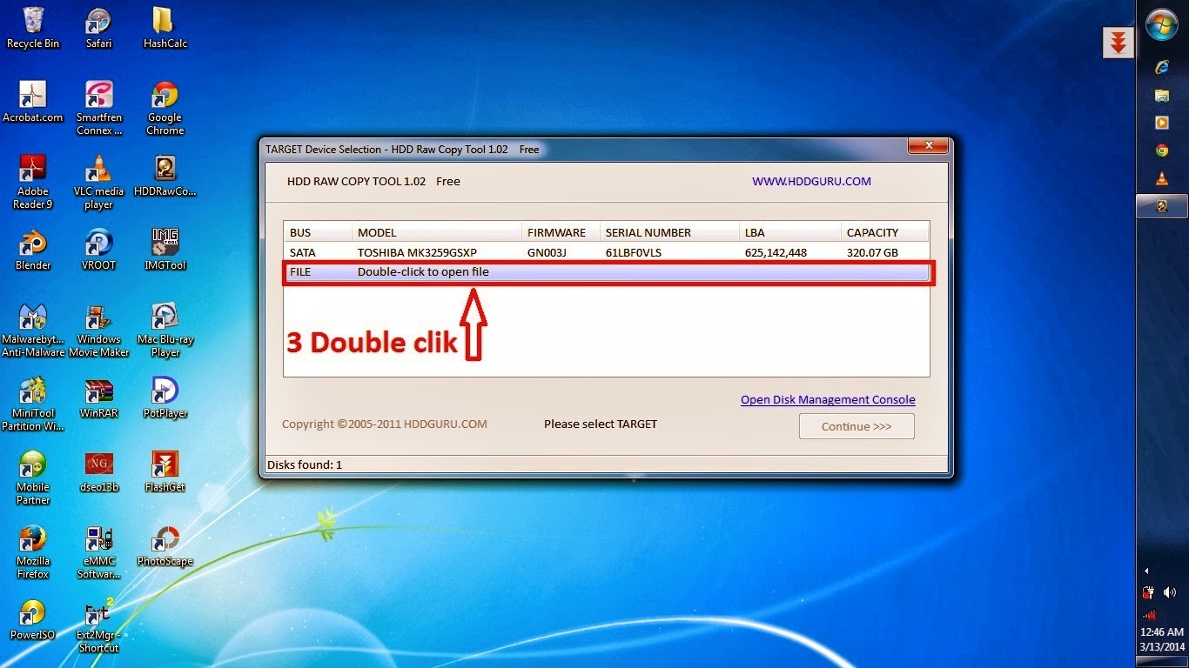Viewport: 1189px width, 668px height.
Task: Open PhotoScape desktop icon
Action: (x=165, y=545)
